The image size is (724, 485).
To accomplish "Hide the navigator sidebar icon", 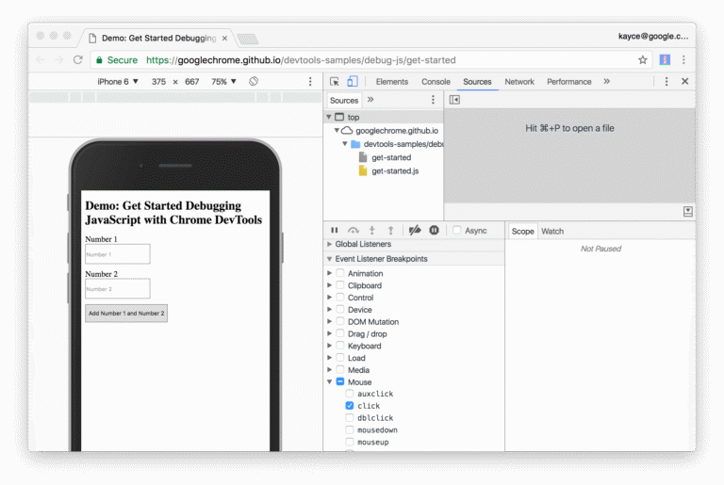I will [454, 100].
